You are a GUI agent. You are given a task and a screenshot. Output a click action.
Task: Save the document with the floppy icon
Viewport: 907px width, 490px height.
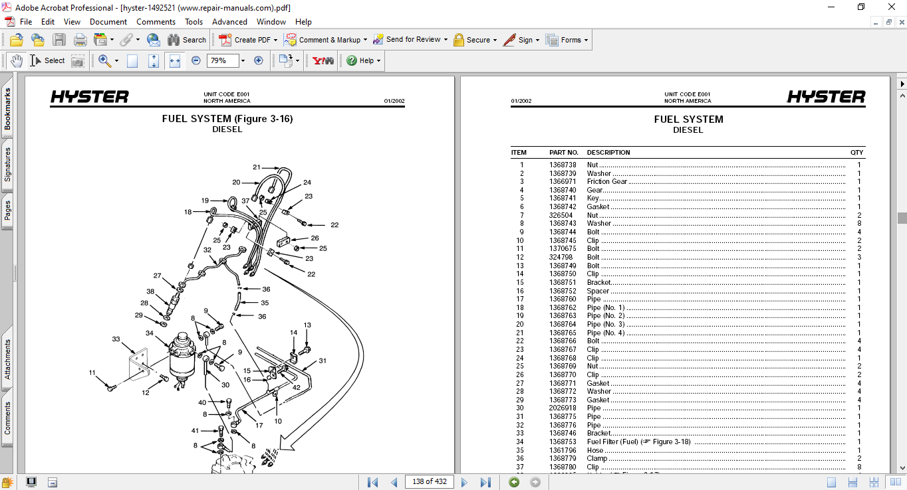pyautogui.click(x=59, y=40)
